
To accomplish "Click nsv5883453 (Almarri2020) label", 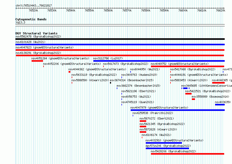I will (x=189, y=80).
